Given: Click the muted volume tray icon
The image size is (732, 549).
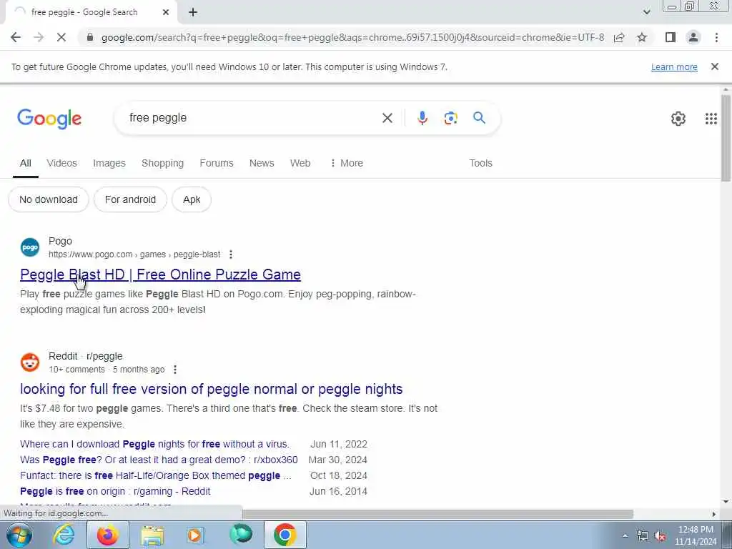Looking at the screenshot, I should pos(660,536).
